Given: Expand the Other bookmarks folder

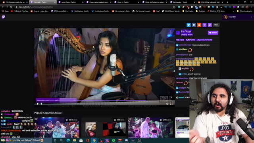Looking at the screenshot, I should [x=244, y=11].
